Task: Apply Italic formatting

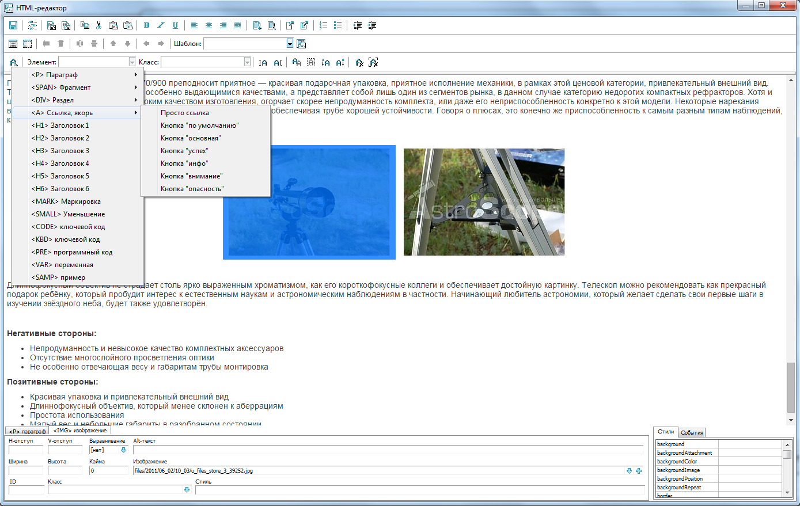Action: (161, 25)
